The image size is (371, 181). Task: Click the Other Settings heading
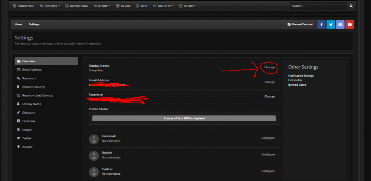(303, 67)
